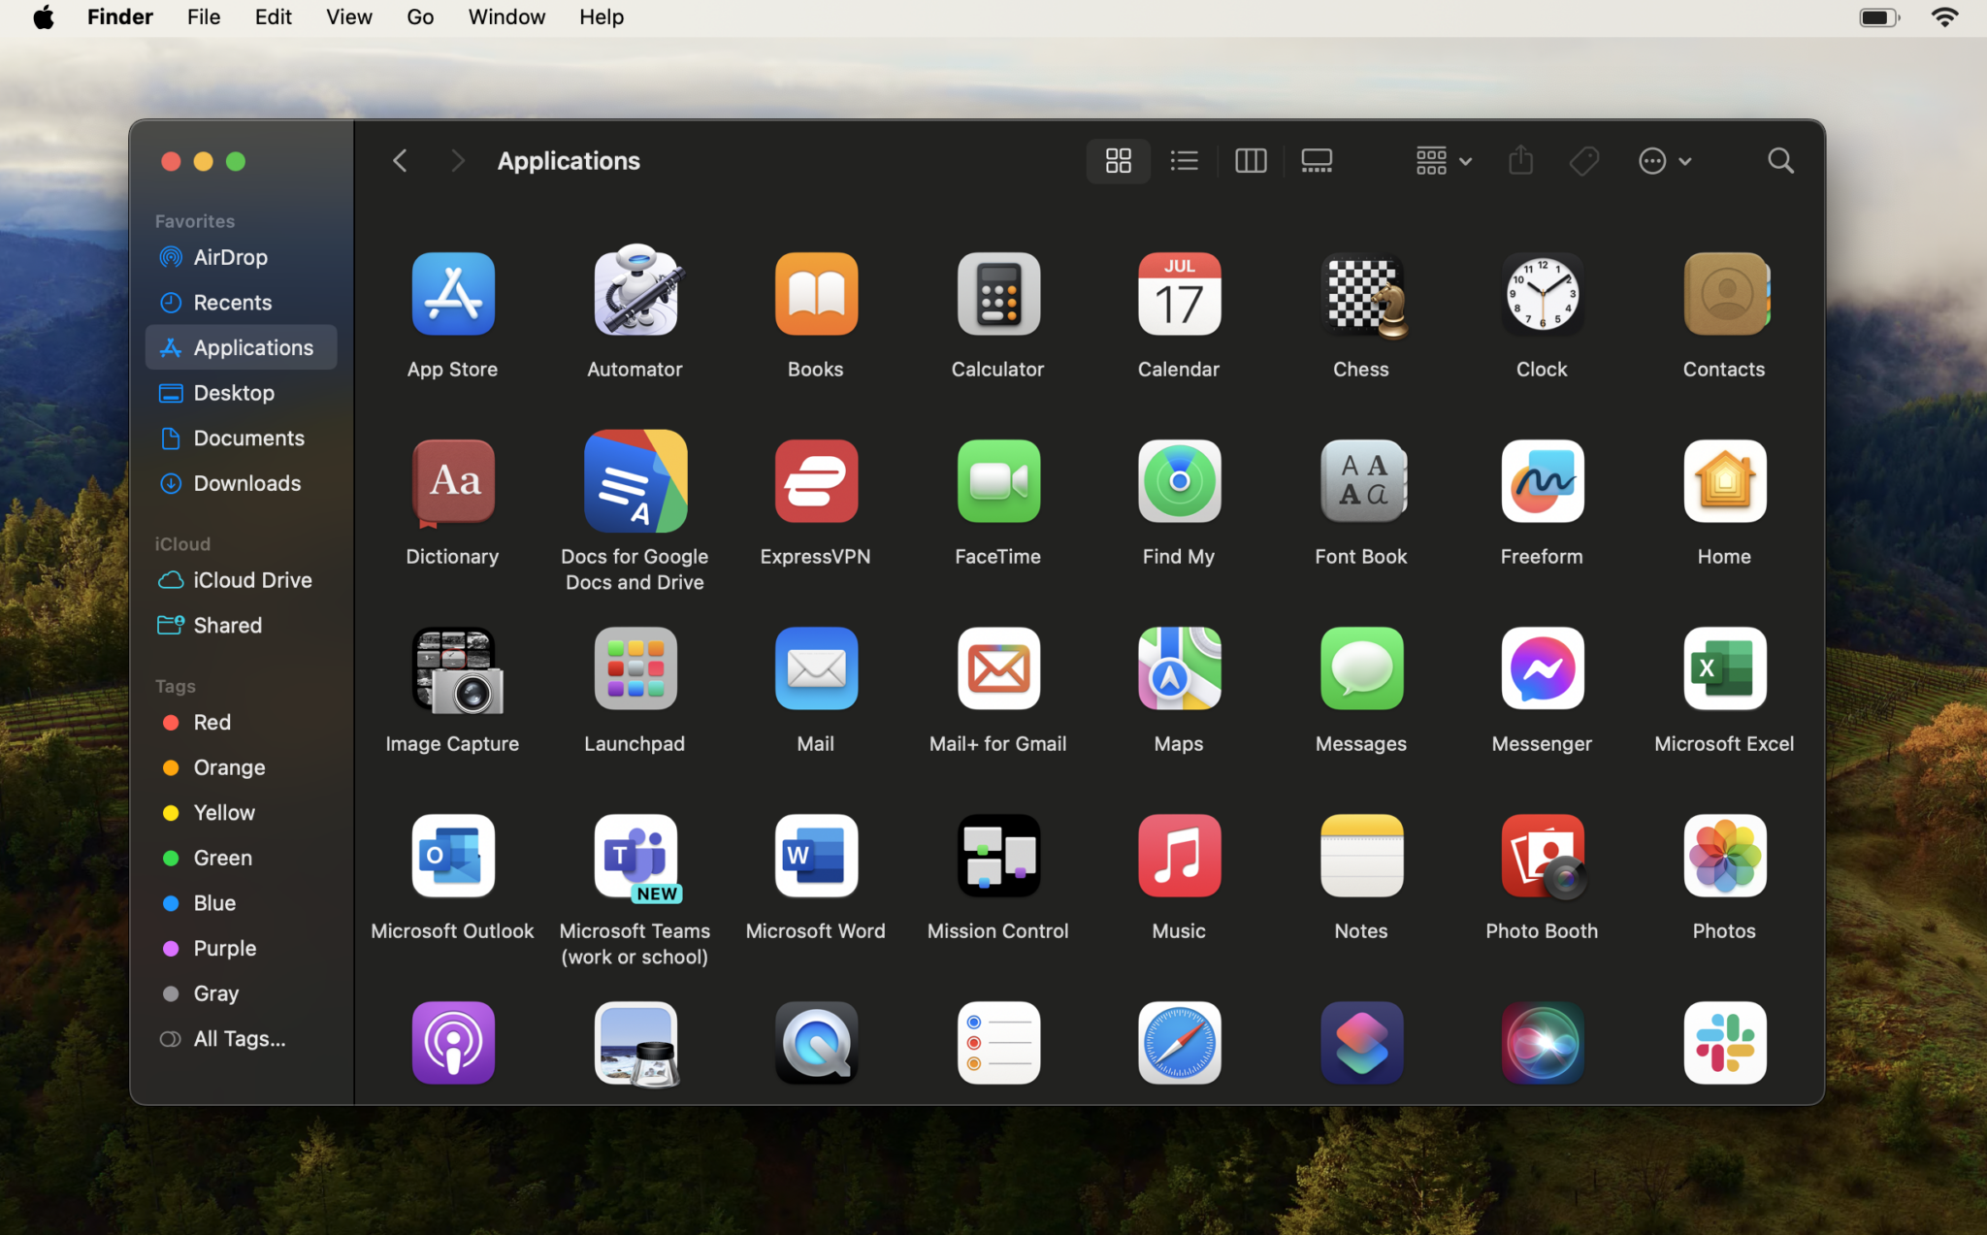Viewport: 1987px width, 1235px height.
Task: Switch to list view mode
Action: tap(1183, 160)
